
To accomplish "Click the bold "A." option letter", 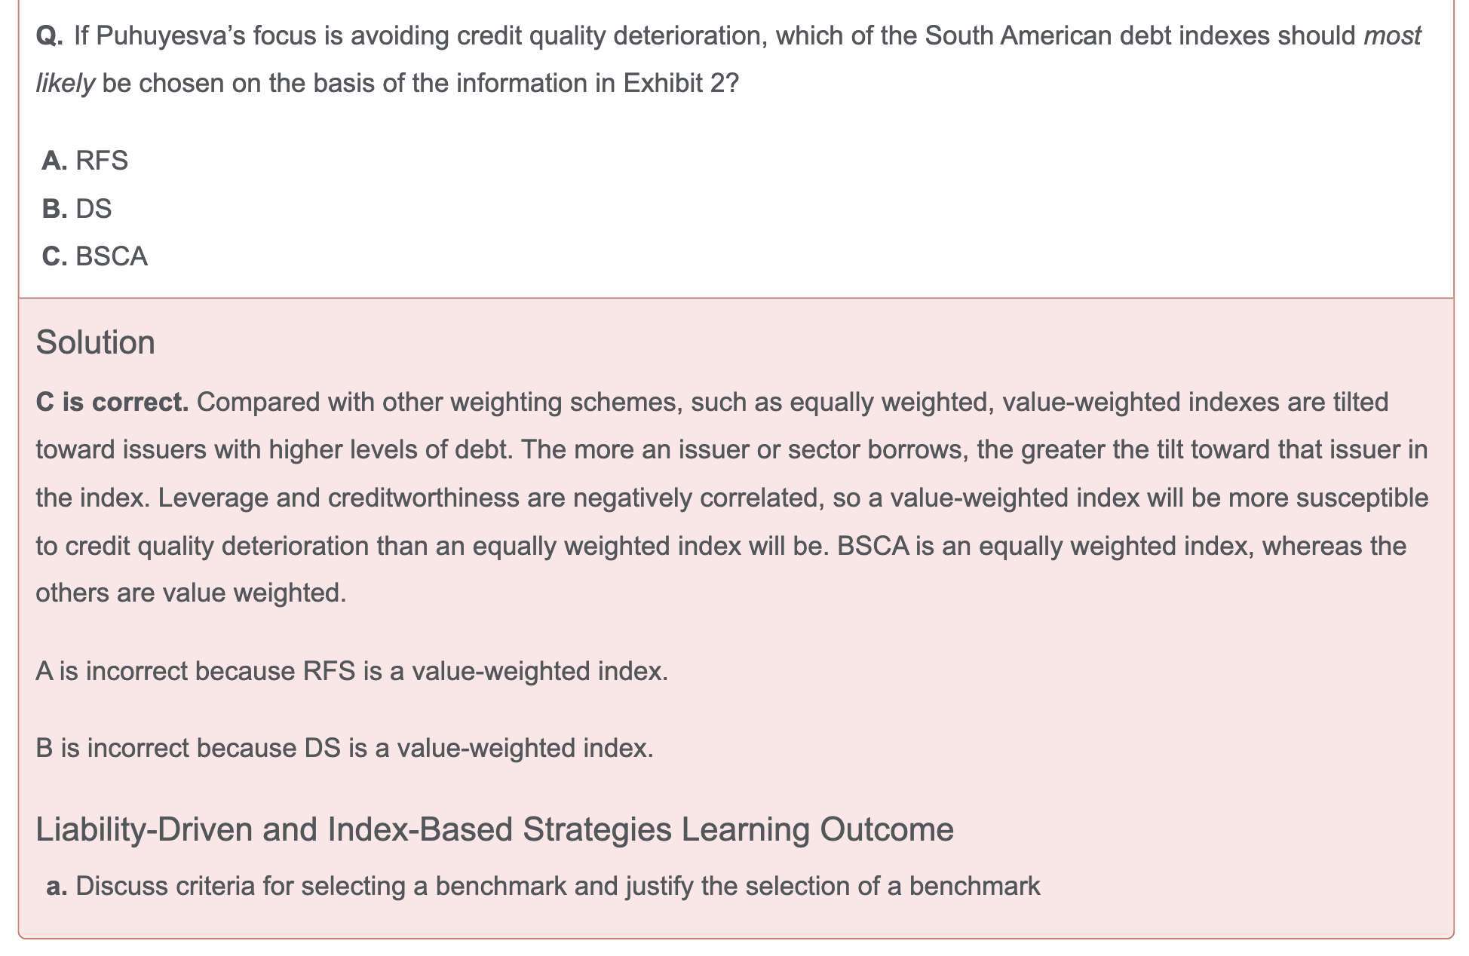I will 54,161.
